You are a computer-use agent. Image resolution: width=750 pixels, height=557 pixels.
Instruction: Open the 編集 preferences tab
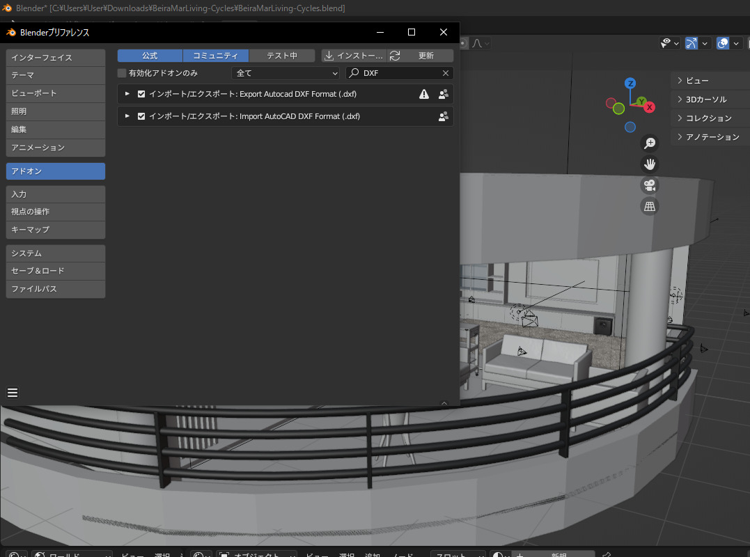click(x=56, y=130)
